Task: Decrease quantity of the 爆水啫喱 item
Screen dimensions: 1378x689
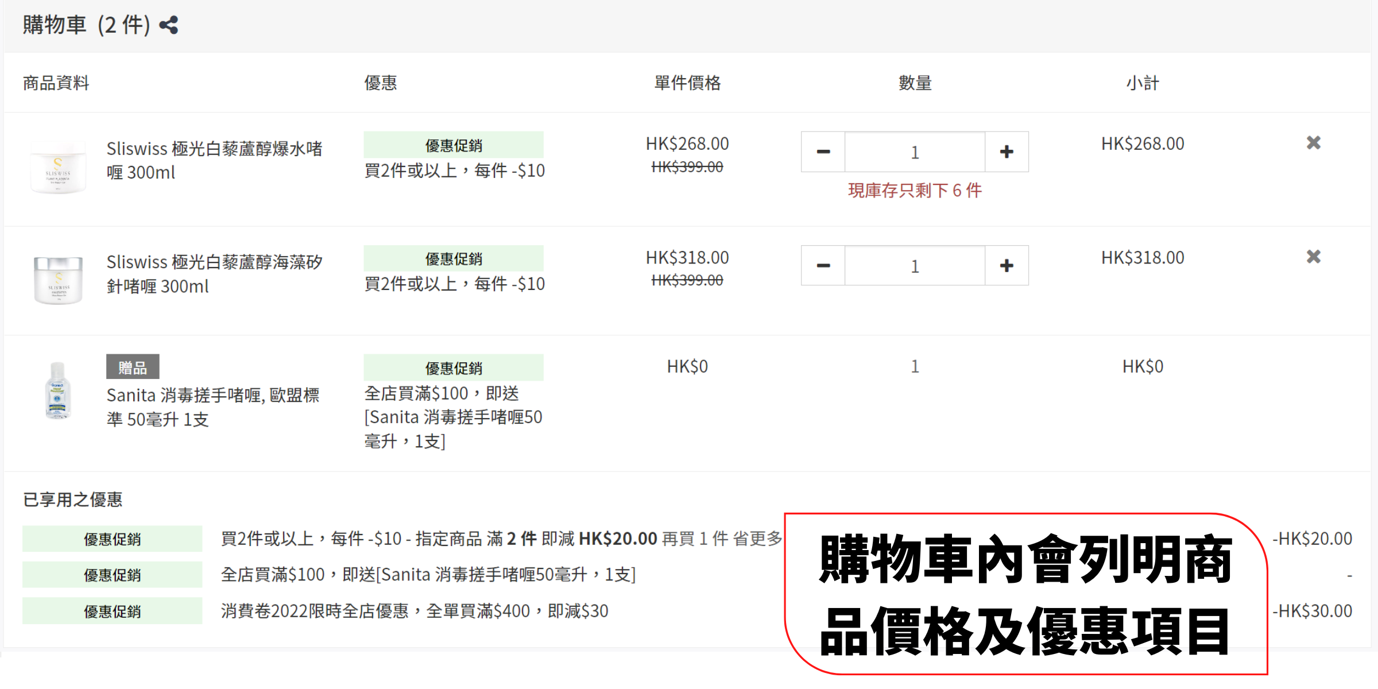Action: tap(823, 152)
